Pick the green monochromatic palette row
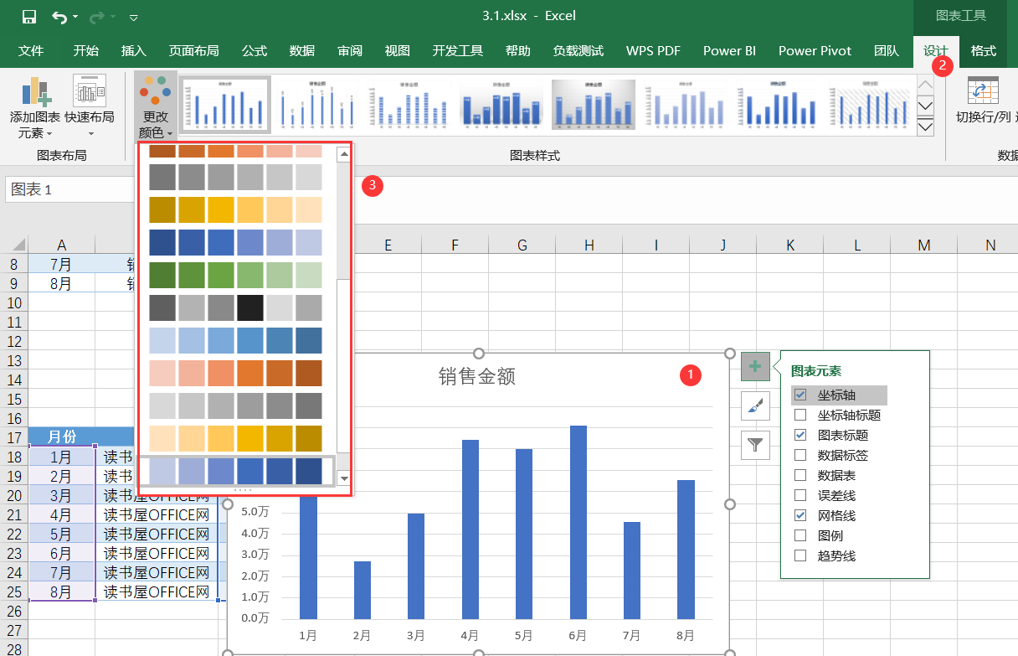The width and height of the screenshot is (1018, 656). pyautogui.click(x=235, y=275)
